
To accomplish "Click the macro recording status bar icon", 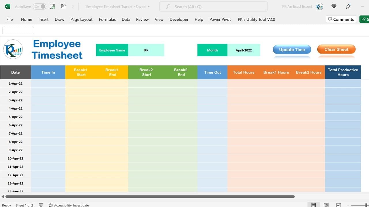I will [x=41, y=205].
